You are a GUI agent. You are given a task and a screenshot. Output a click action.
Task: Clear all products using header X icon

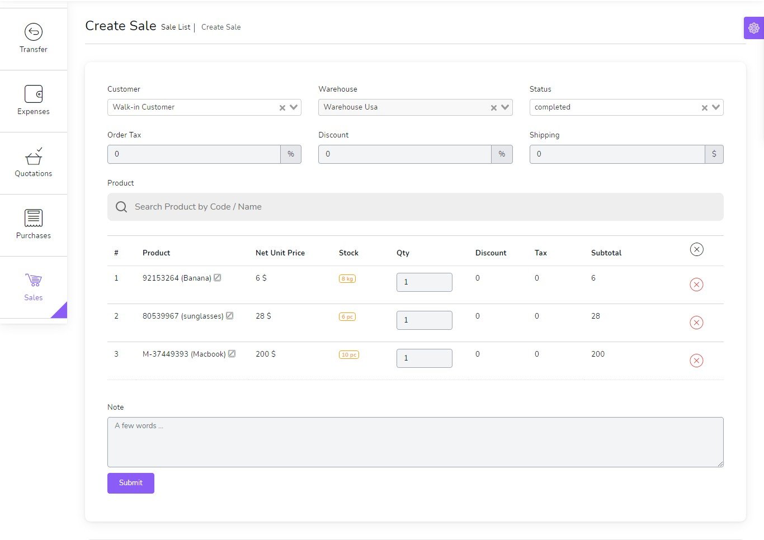tap(696, 249)
